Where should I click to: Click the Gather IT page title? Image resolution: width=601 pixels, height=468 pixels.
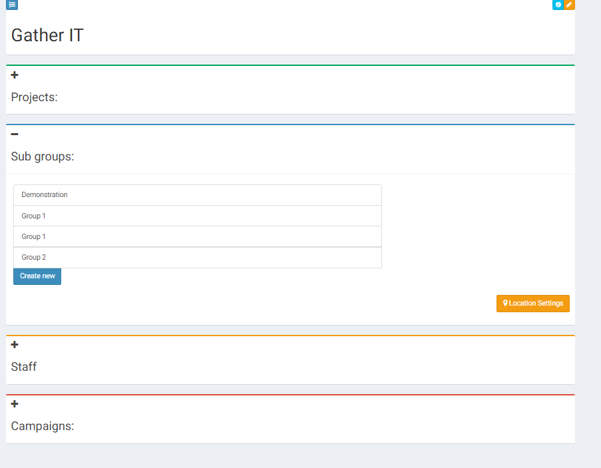tap(48, 35)
